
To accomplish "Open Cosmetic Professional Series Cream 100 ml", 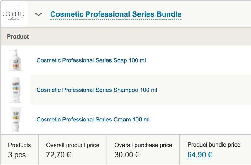I will 93,120.
